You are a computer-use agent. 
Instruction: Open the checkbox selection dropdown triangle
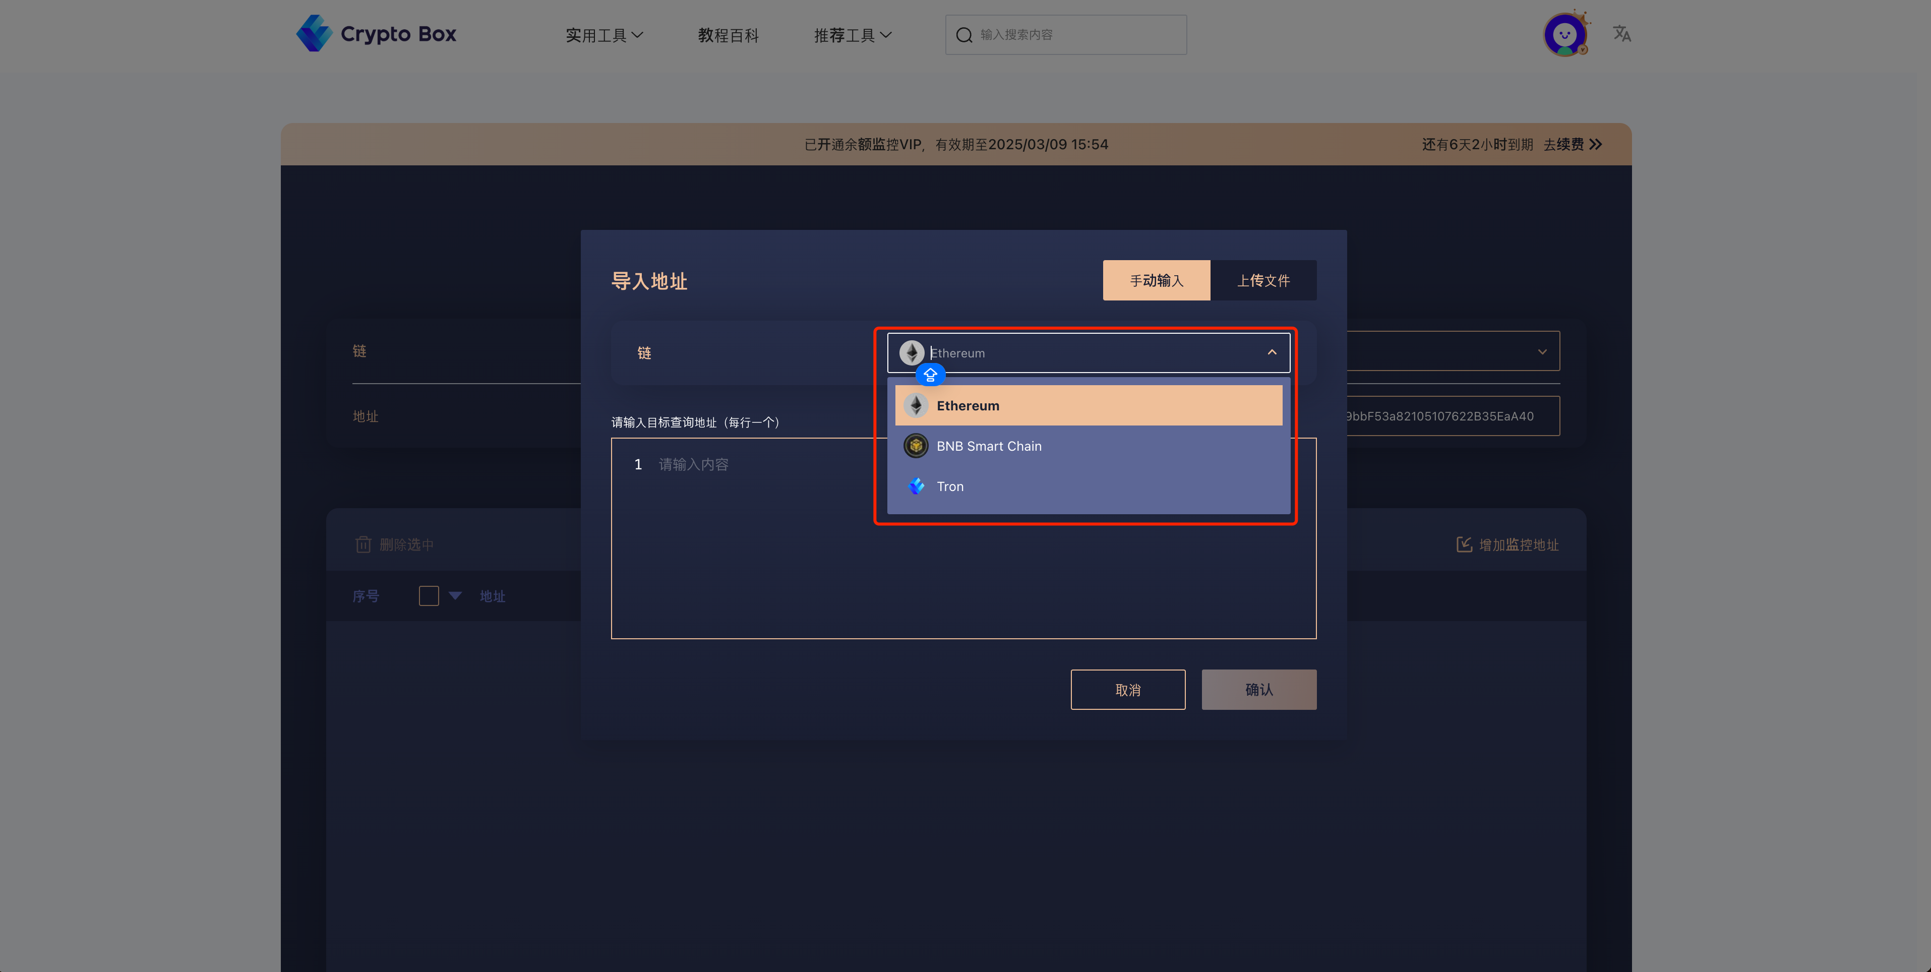[455, 596]
